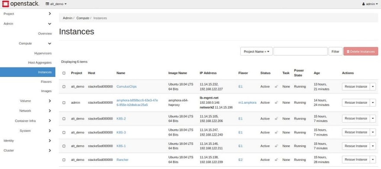
Task: Click the OpenStack logo
Action: (20, 3)
